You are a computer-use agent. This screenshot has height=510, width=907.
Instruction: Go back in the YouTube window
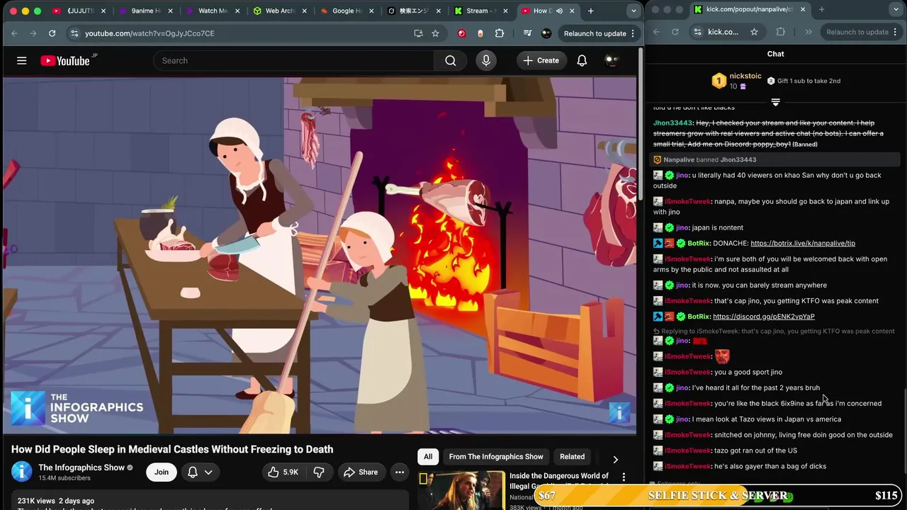tap(14, 33)
